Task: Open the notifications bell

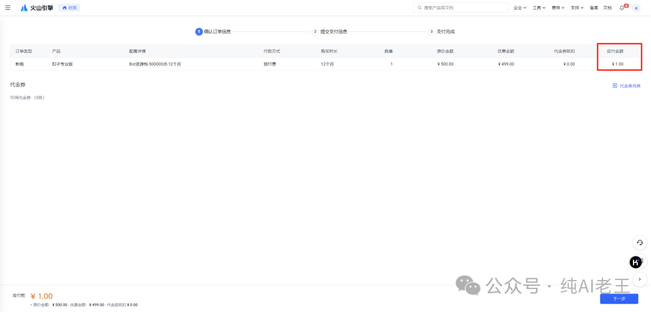Action: 622,8
